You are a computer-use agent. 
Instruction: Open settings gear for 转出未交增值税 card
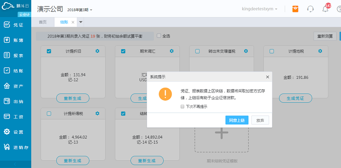tap(246, 51)
